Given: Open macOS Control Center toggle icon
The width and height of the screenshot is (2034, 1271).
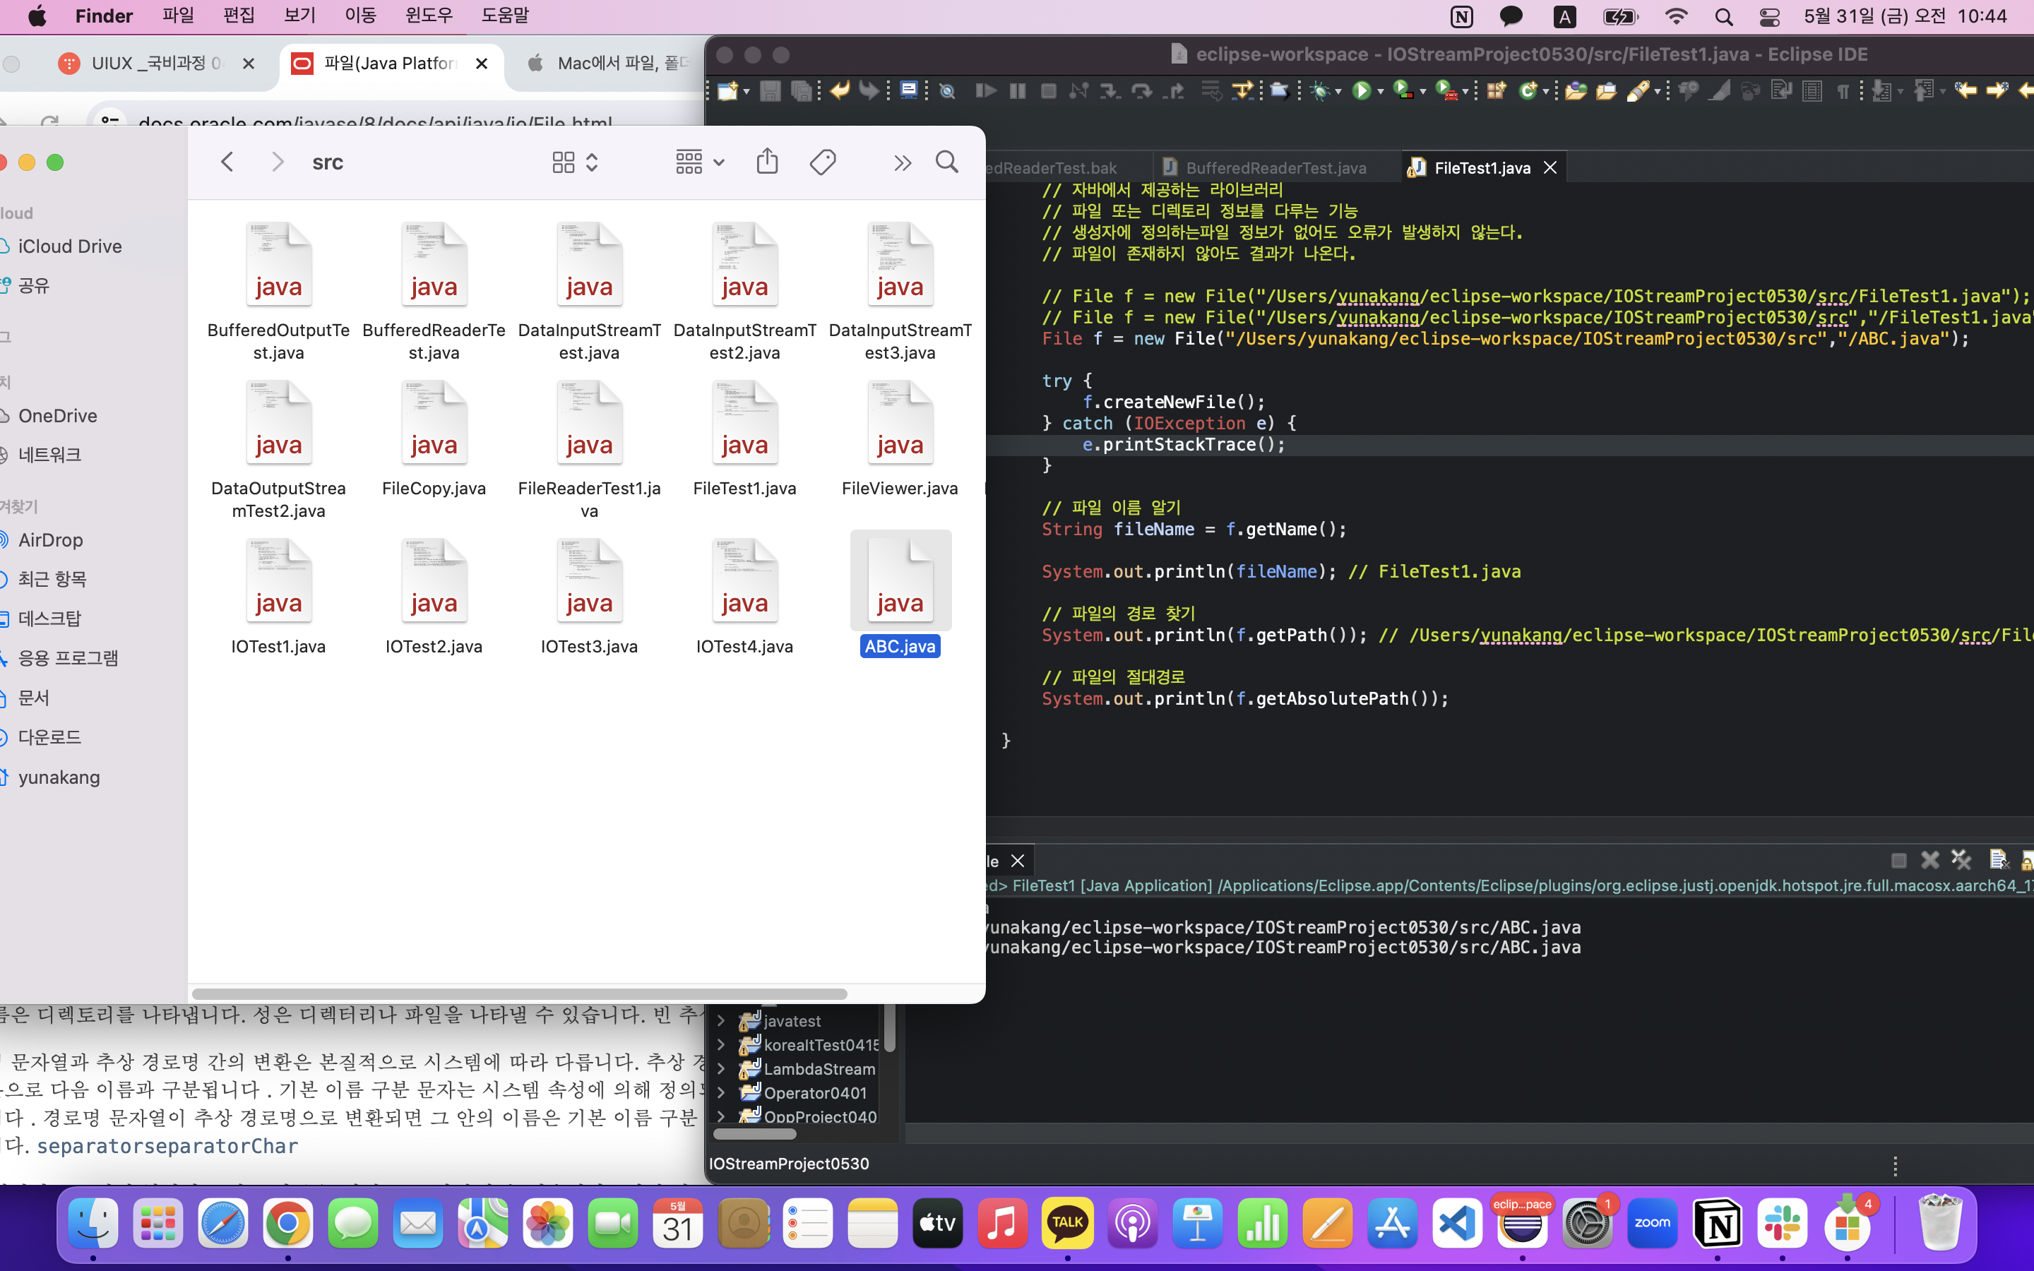Looking at the screenshot, I should 1768,16.
